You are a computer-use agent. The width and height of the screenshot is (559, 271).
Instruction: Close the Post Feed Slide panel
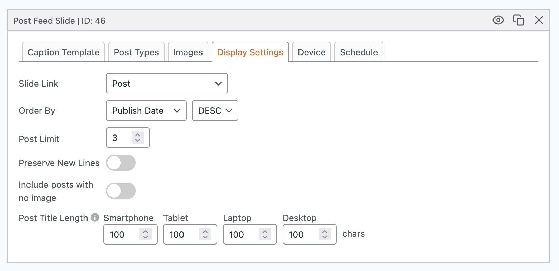[x=539, y=20]
